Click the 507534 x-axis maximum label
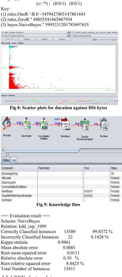Image resolution: width=122 pixels, height=277 pixels. coord(110,90)
